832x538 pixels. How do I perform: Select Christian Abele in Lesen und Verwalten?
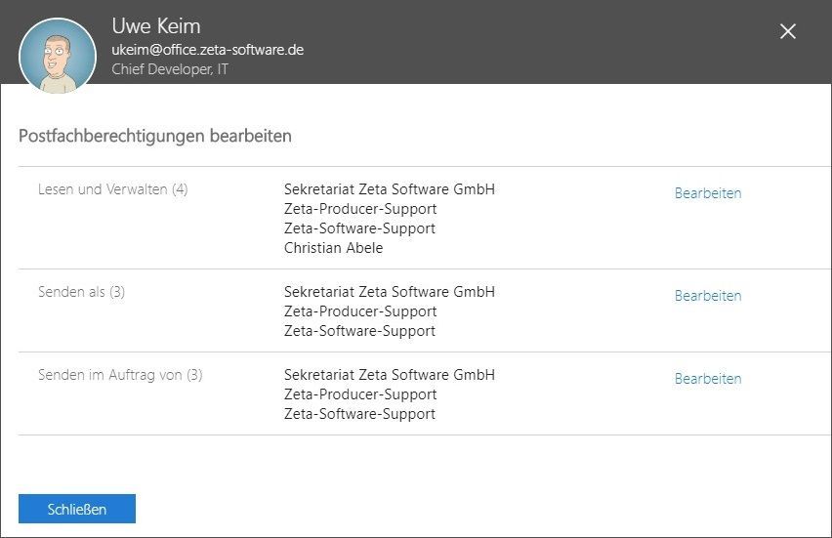point(333,248)
